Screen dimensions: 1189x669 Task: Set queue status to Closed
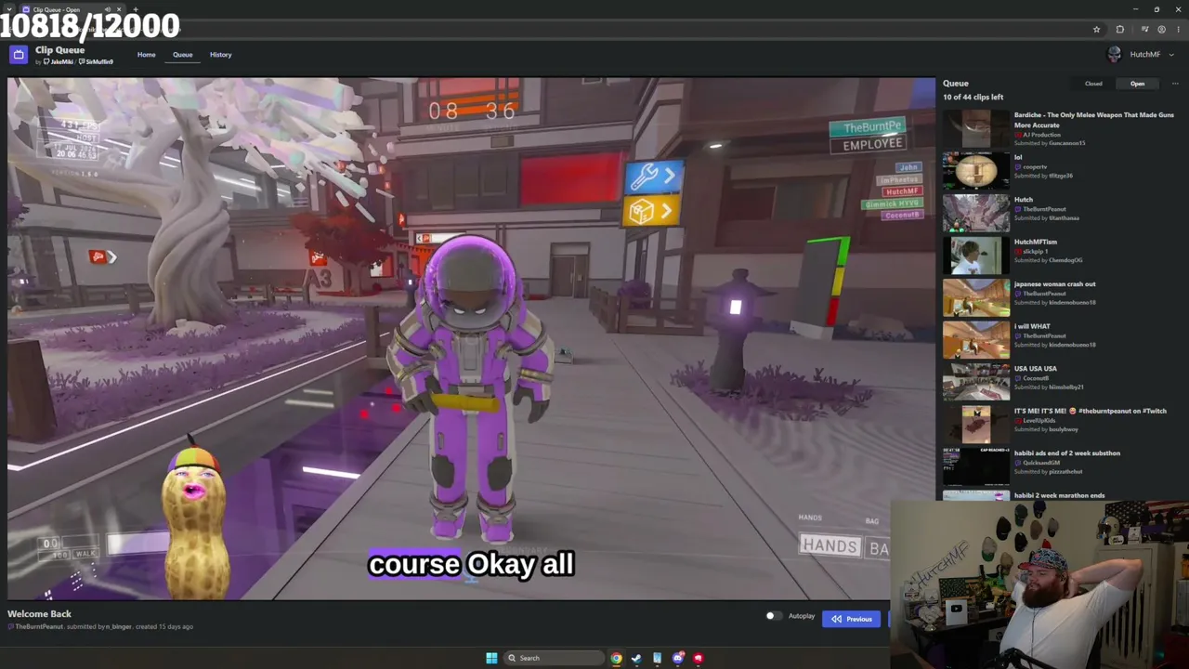1093,84
